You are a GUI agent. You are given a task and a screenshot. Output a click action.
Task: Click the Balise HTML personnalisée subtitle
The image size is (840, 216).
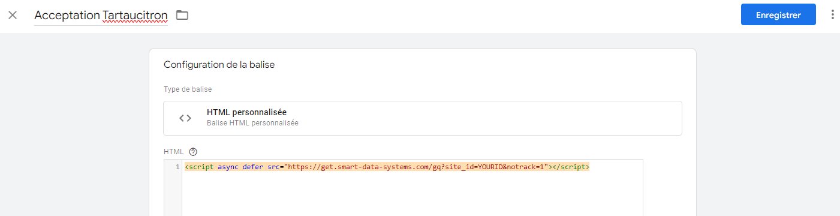pyautogui.click(x=252, y=123)
